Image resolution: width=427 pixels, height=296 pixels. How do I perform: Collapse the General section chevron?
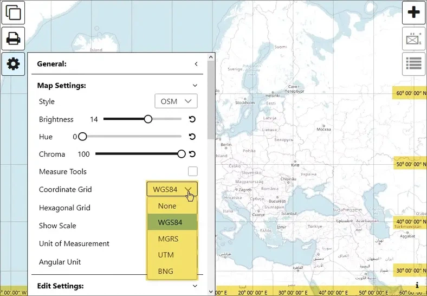196,64
